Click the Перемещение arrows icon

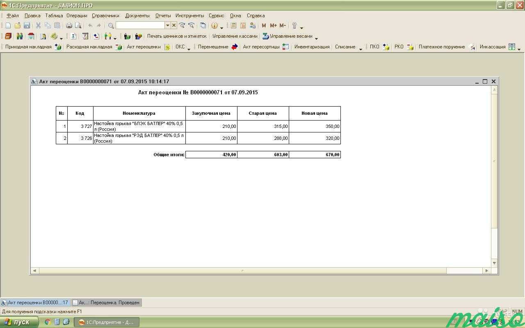[x=235, y=47]
